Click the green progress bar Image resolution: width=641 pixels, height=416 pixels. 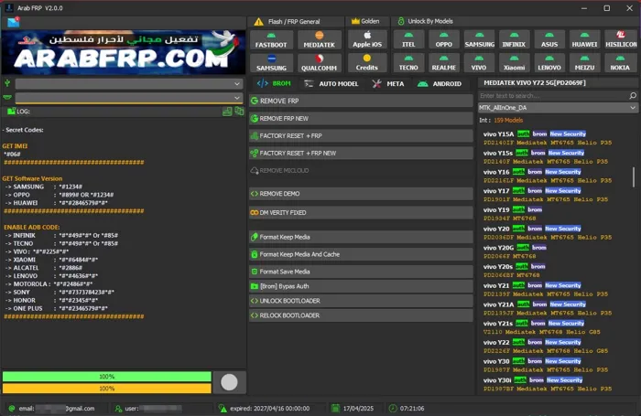click(107, 377)
